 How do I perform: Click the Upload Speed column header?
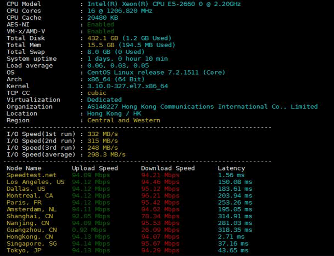tap(95, 168)
